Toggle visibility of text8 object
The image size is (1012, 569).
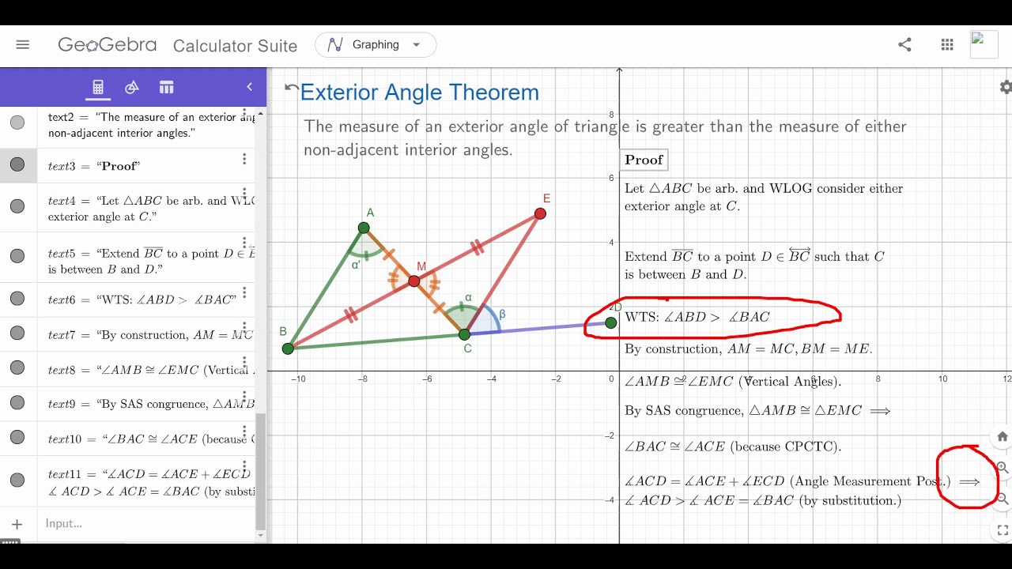[x=17, y=367]
